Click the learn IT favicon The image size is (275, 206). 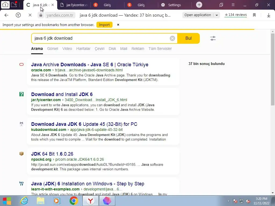[21, 183]
